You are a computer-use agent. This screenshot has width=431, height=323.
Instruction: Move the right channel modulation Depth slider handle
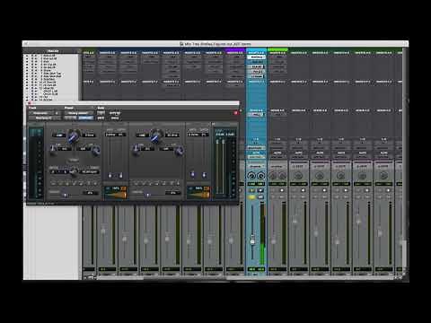(x=204, y=174)
